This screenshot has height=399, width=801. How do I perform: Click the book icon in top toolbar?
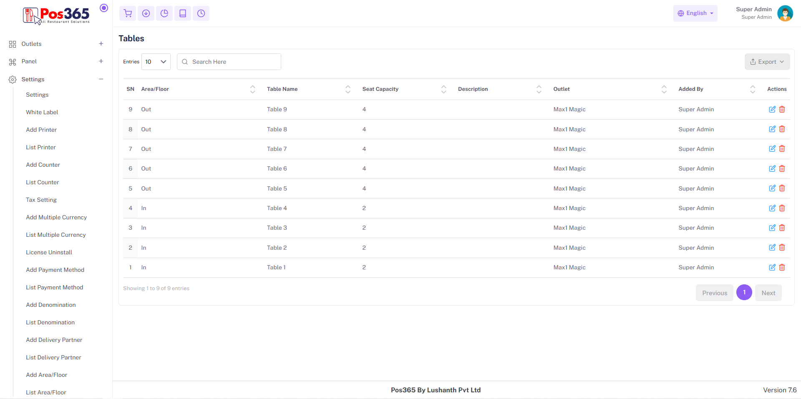[x=183, y=13]
